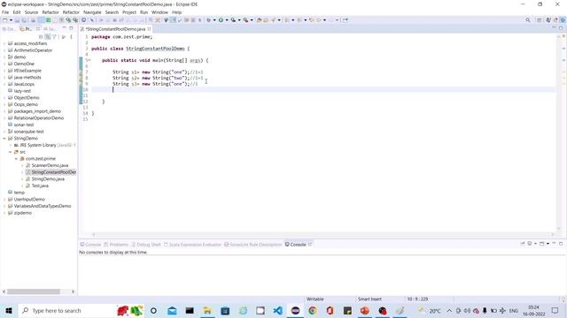Close the StringConstantPoolDemo.java editor tab
Image resolution: width=567 pixels, height=318 pixels.
click(x=149, y=29)
